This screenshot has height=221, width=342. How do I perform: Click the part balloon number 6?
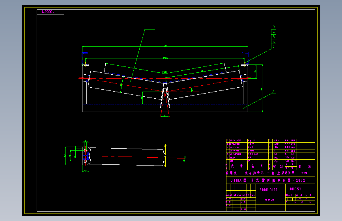tap(274, 42)
